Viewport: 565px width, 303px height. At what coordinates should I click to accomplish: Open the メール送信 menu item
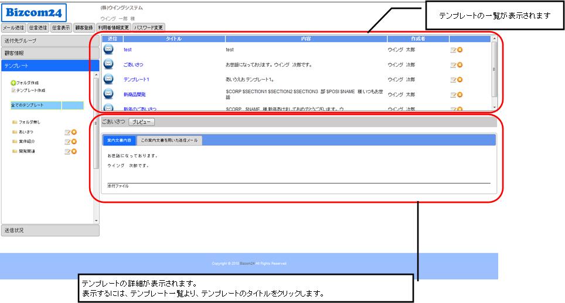tap(13, 28)
